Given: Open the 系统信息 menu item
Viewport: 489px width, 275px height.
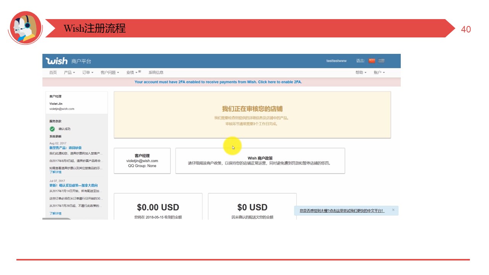Looking at the screenshot, I should tap(156, 73).
